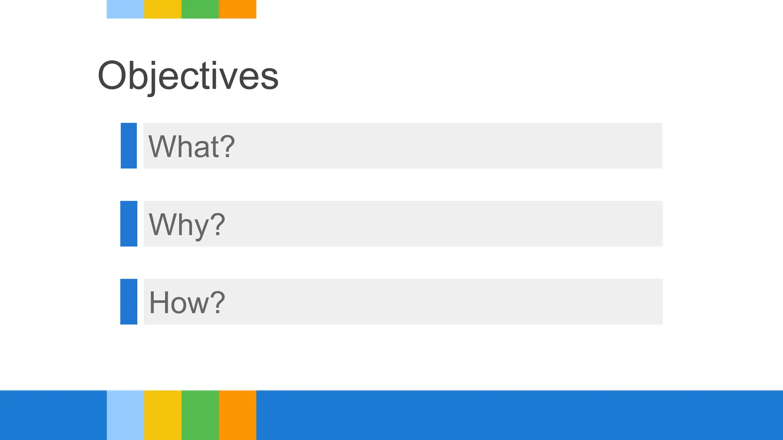
Task: Click the blue marker beside How?
Action: coord(129,302)
